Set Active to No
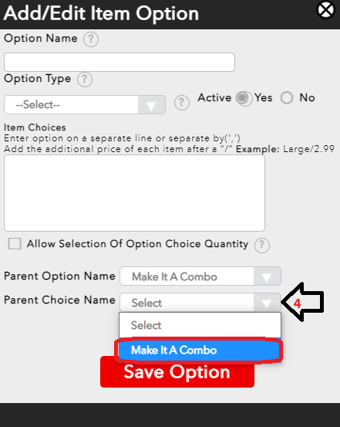This screenshot has width=340, height=427. pos(287,97)
